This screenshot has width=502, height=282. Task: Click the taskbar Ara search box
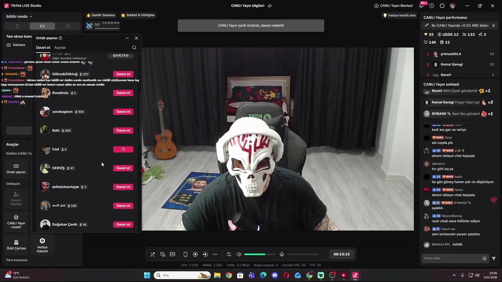182,275
